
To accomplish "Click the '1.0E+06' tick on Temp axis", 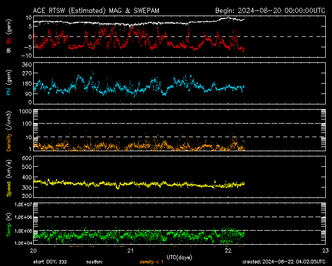I will pyautogui.click(x=23, y=217).
